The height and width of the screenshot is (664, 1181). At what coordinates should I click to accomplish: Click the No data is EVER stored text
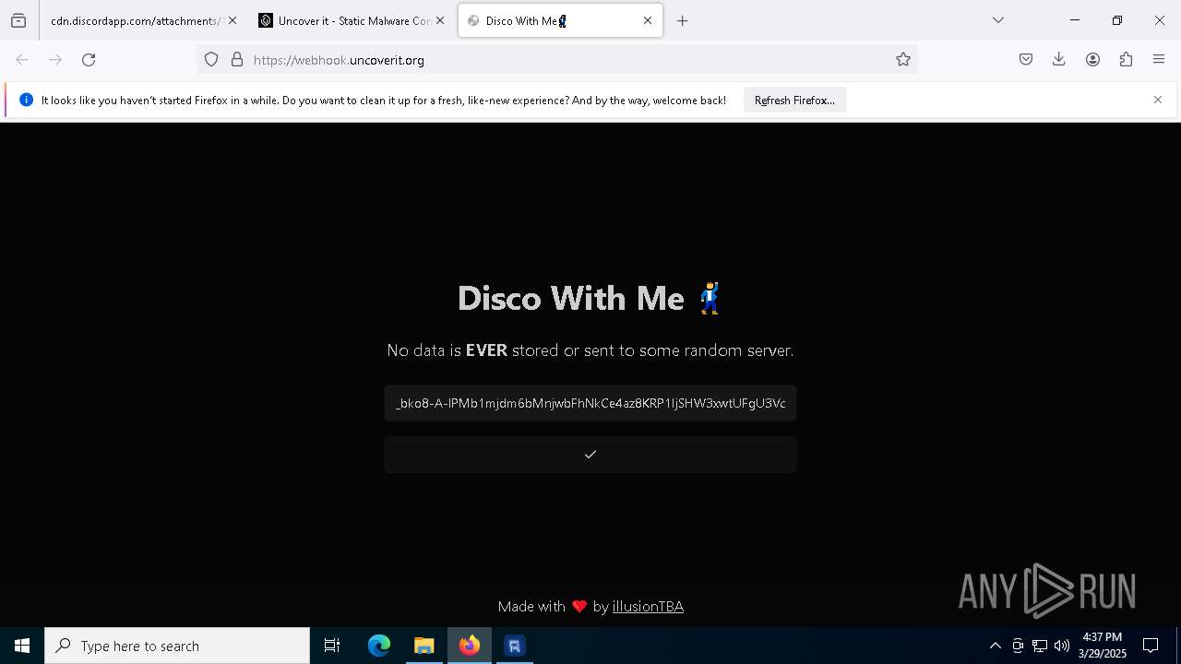pyautogui.click(x=590, y=350)
